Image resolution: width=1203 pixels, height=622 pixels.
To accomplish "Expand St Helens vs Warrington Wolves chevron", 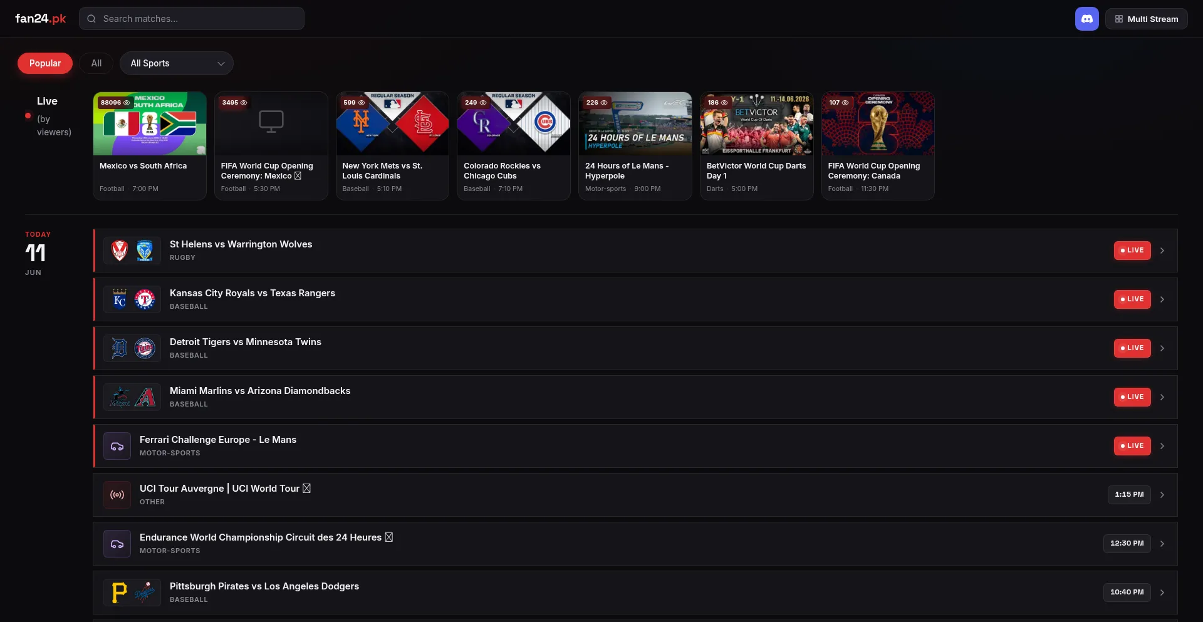I will coord(1162,251).
